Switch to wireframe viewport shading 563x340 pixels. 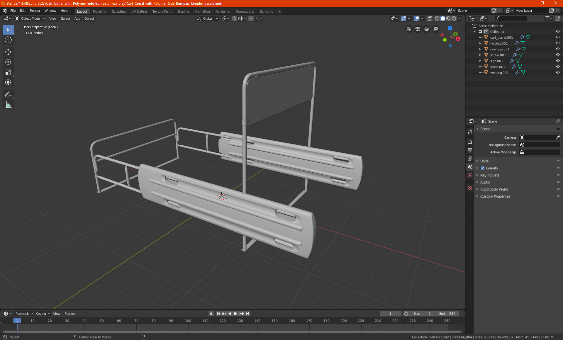click(x=437, y=18)
